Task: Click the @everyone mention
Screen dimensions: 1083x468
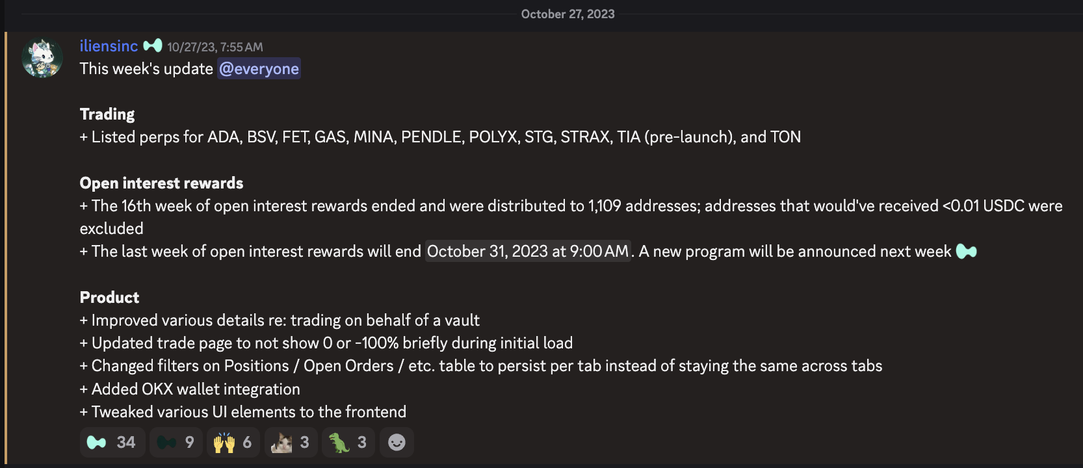Action: pyautogui.click(x=259, y=68)
